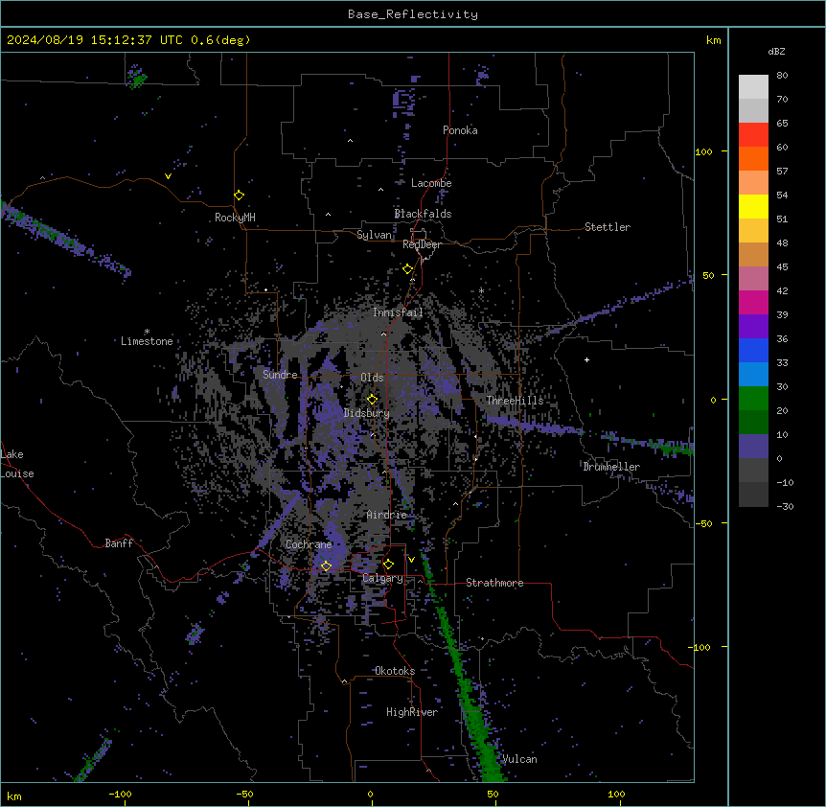Pick the light gray 70-80 dBZ swatch
This screenshot has width=826, height=807.
(x=753, y=87)
